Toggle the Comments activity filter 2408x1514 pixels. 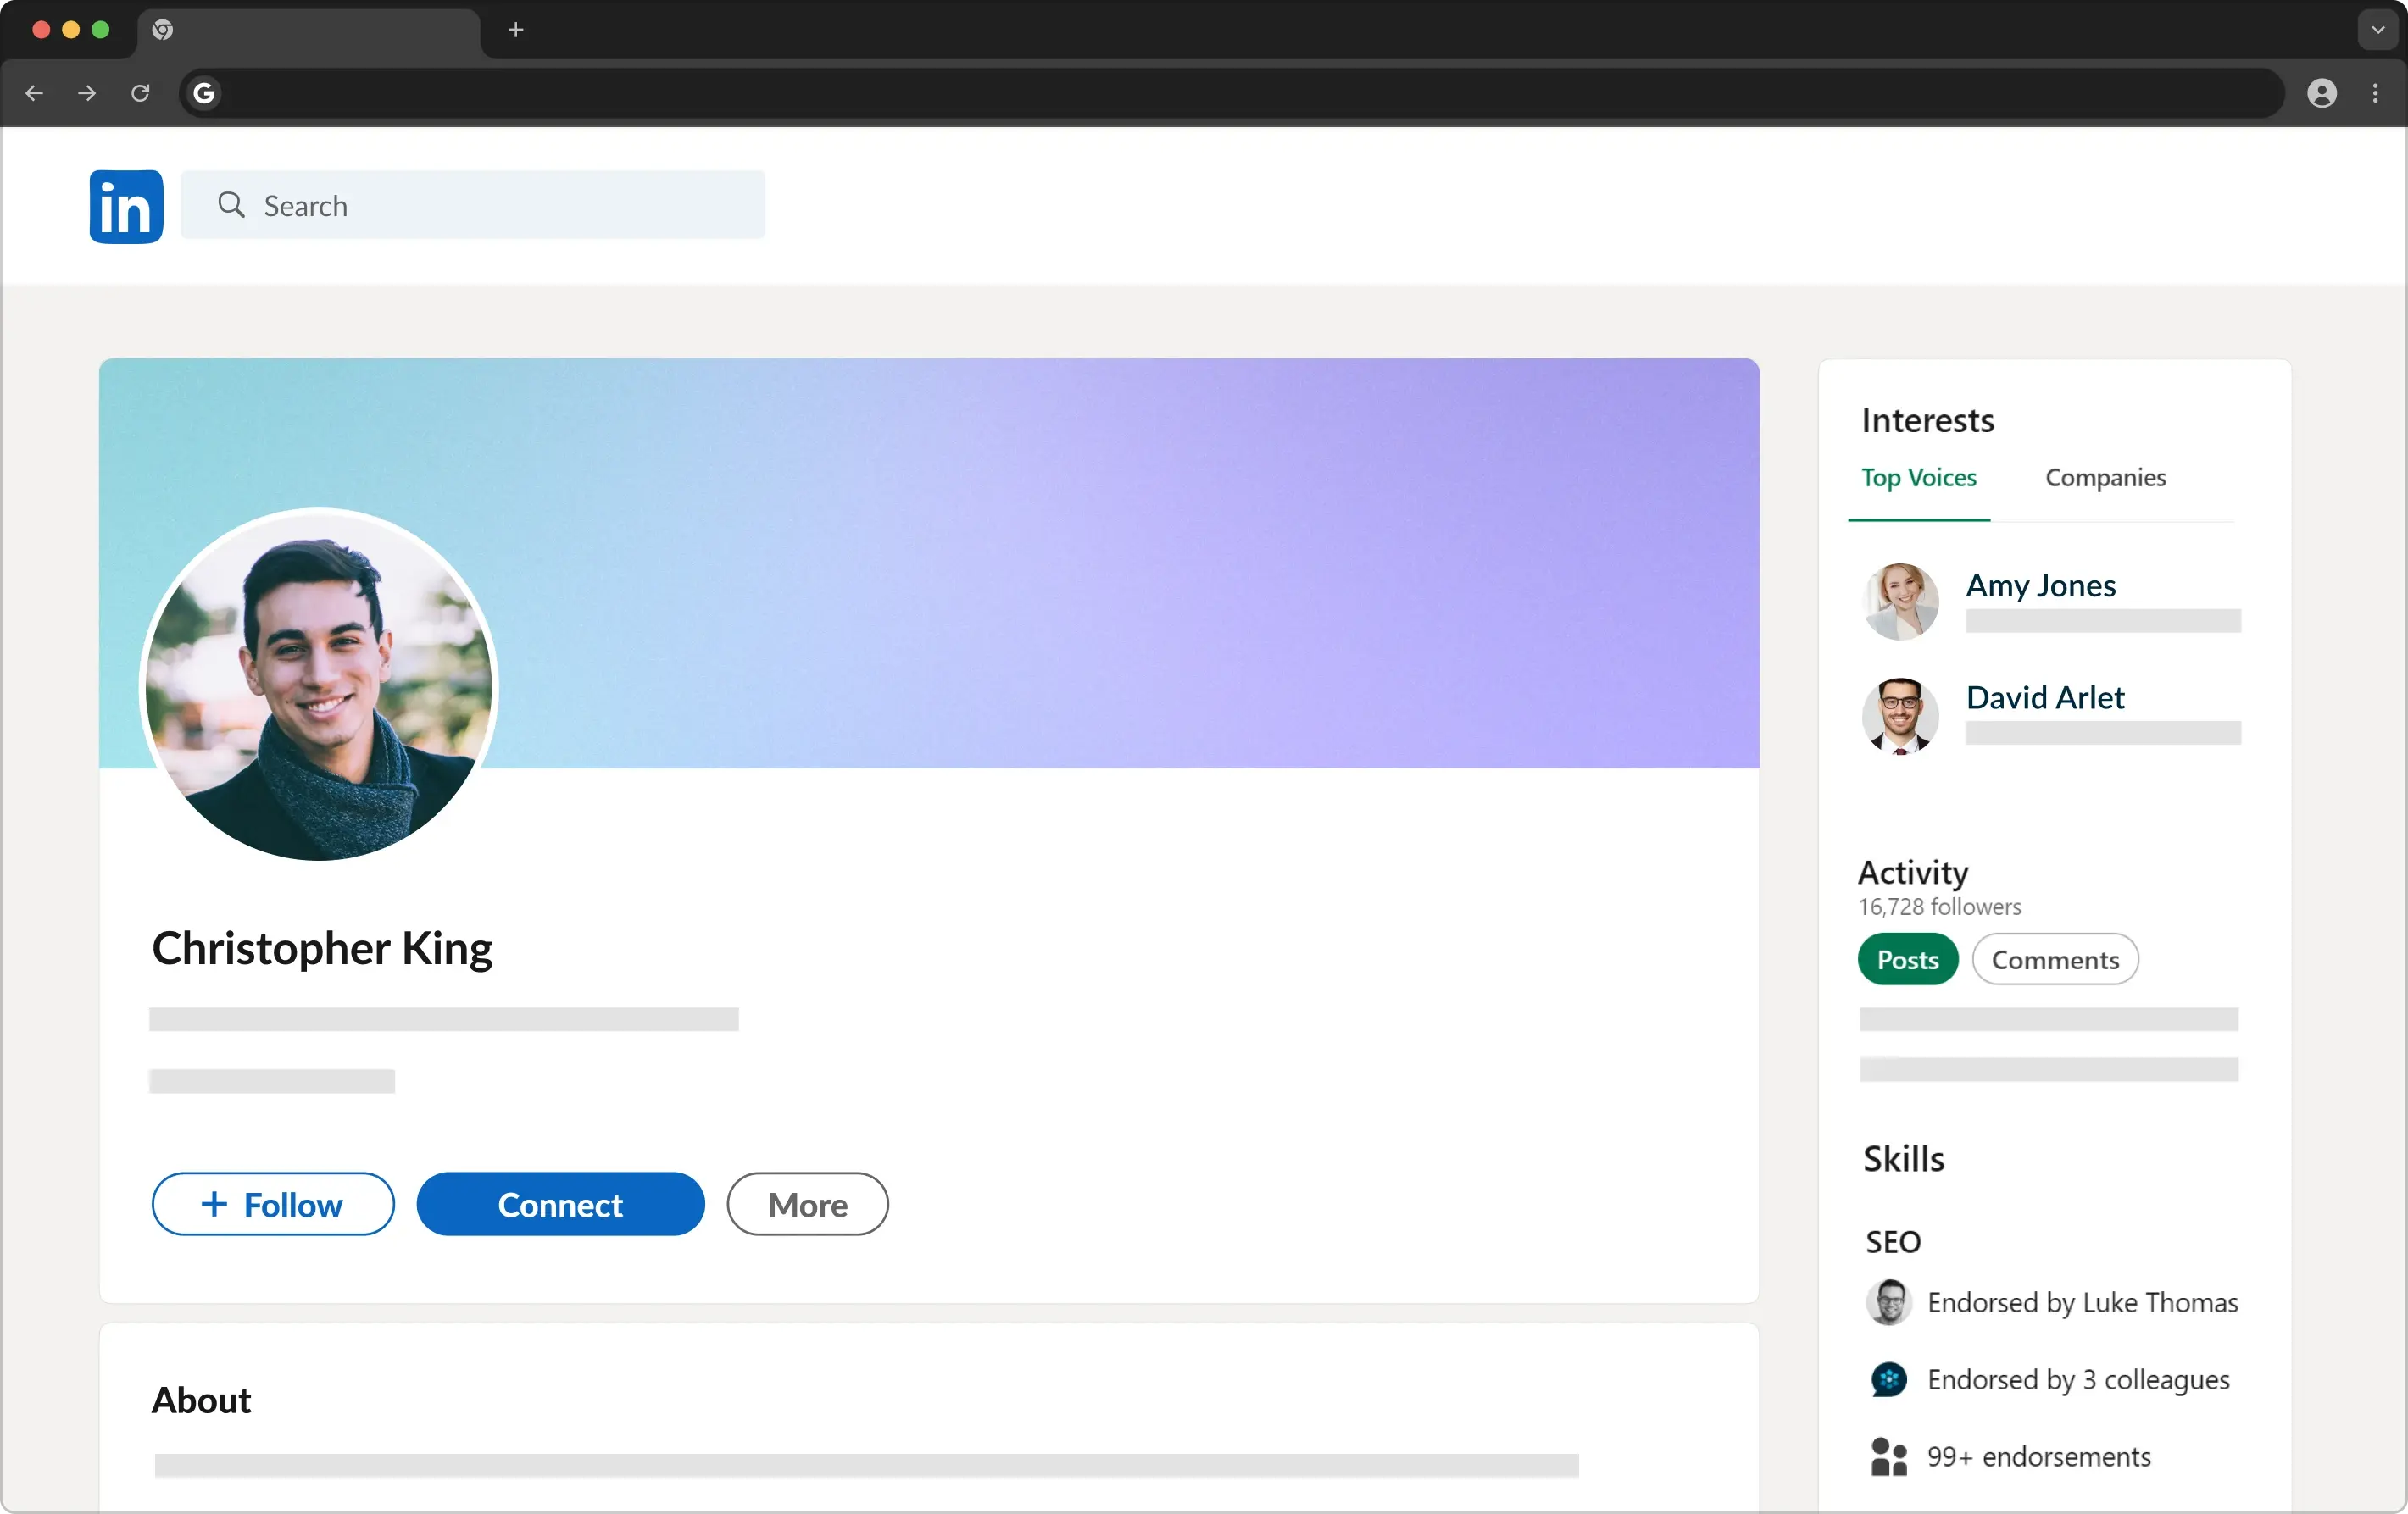coord(2054,959)
